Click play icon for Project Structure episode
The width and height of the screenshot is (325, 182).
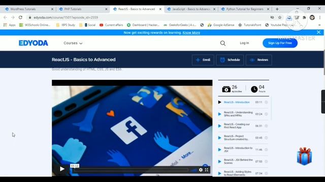[x=220, y=138]
